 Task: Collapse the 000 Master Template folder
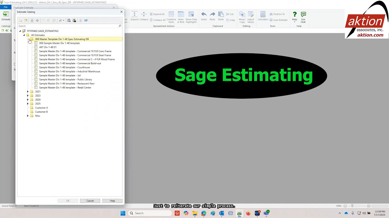click(x=28, y=39)
